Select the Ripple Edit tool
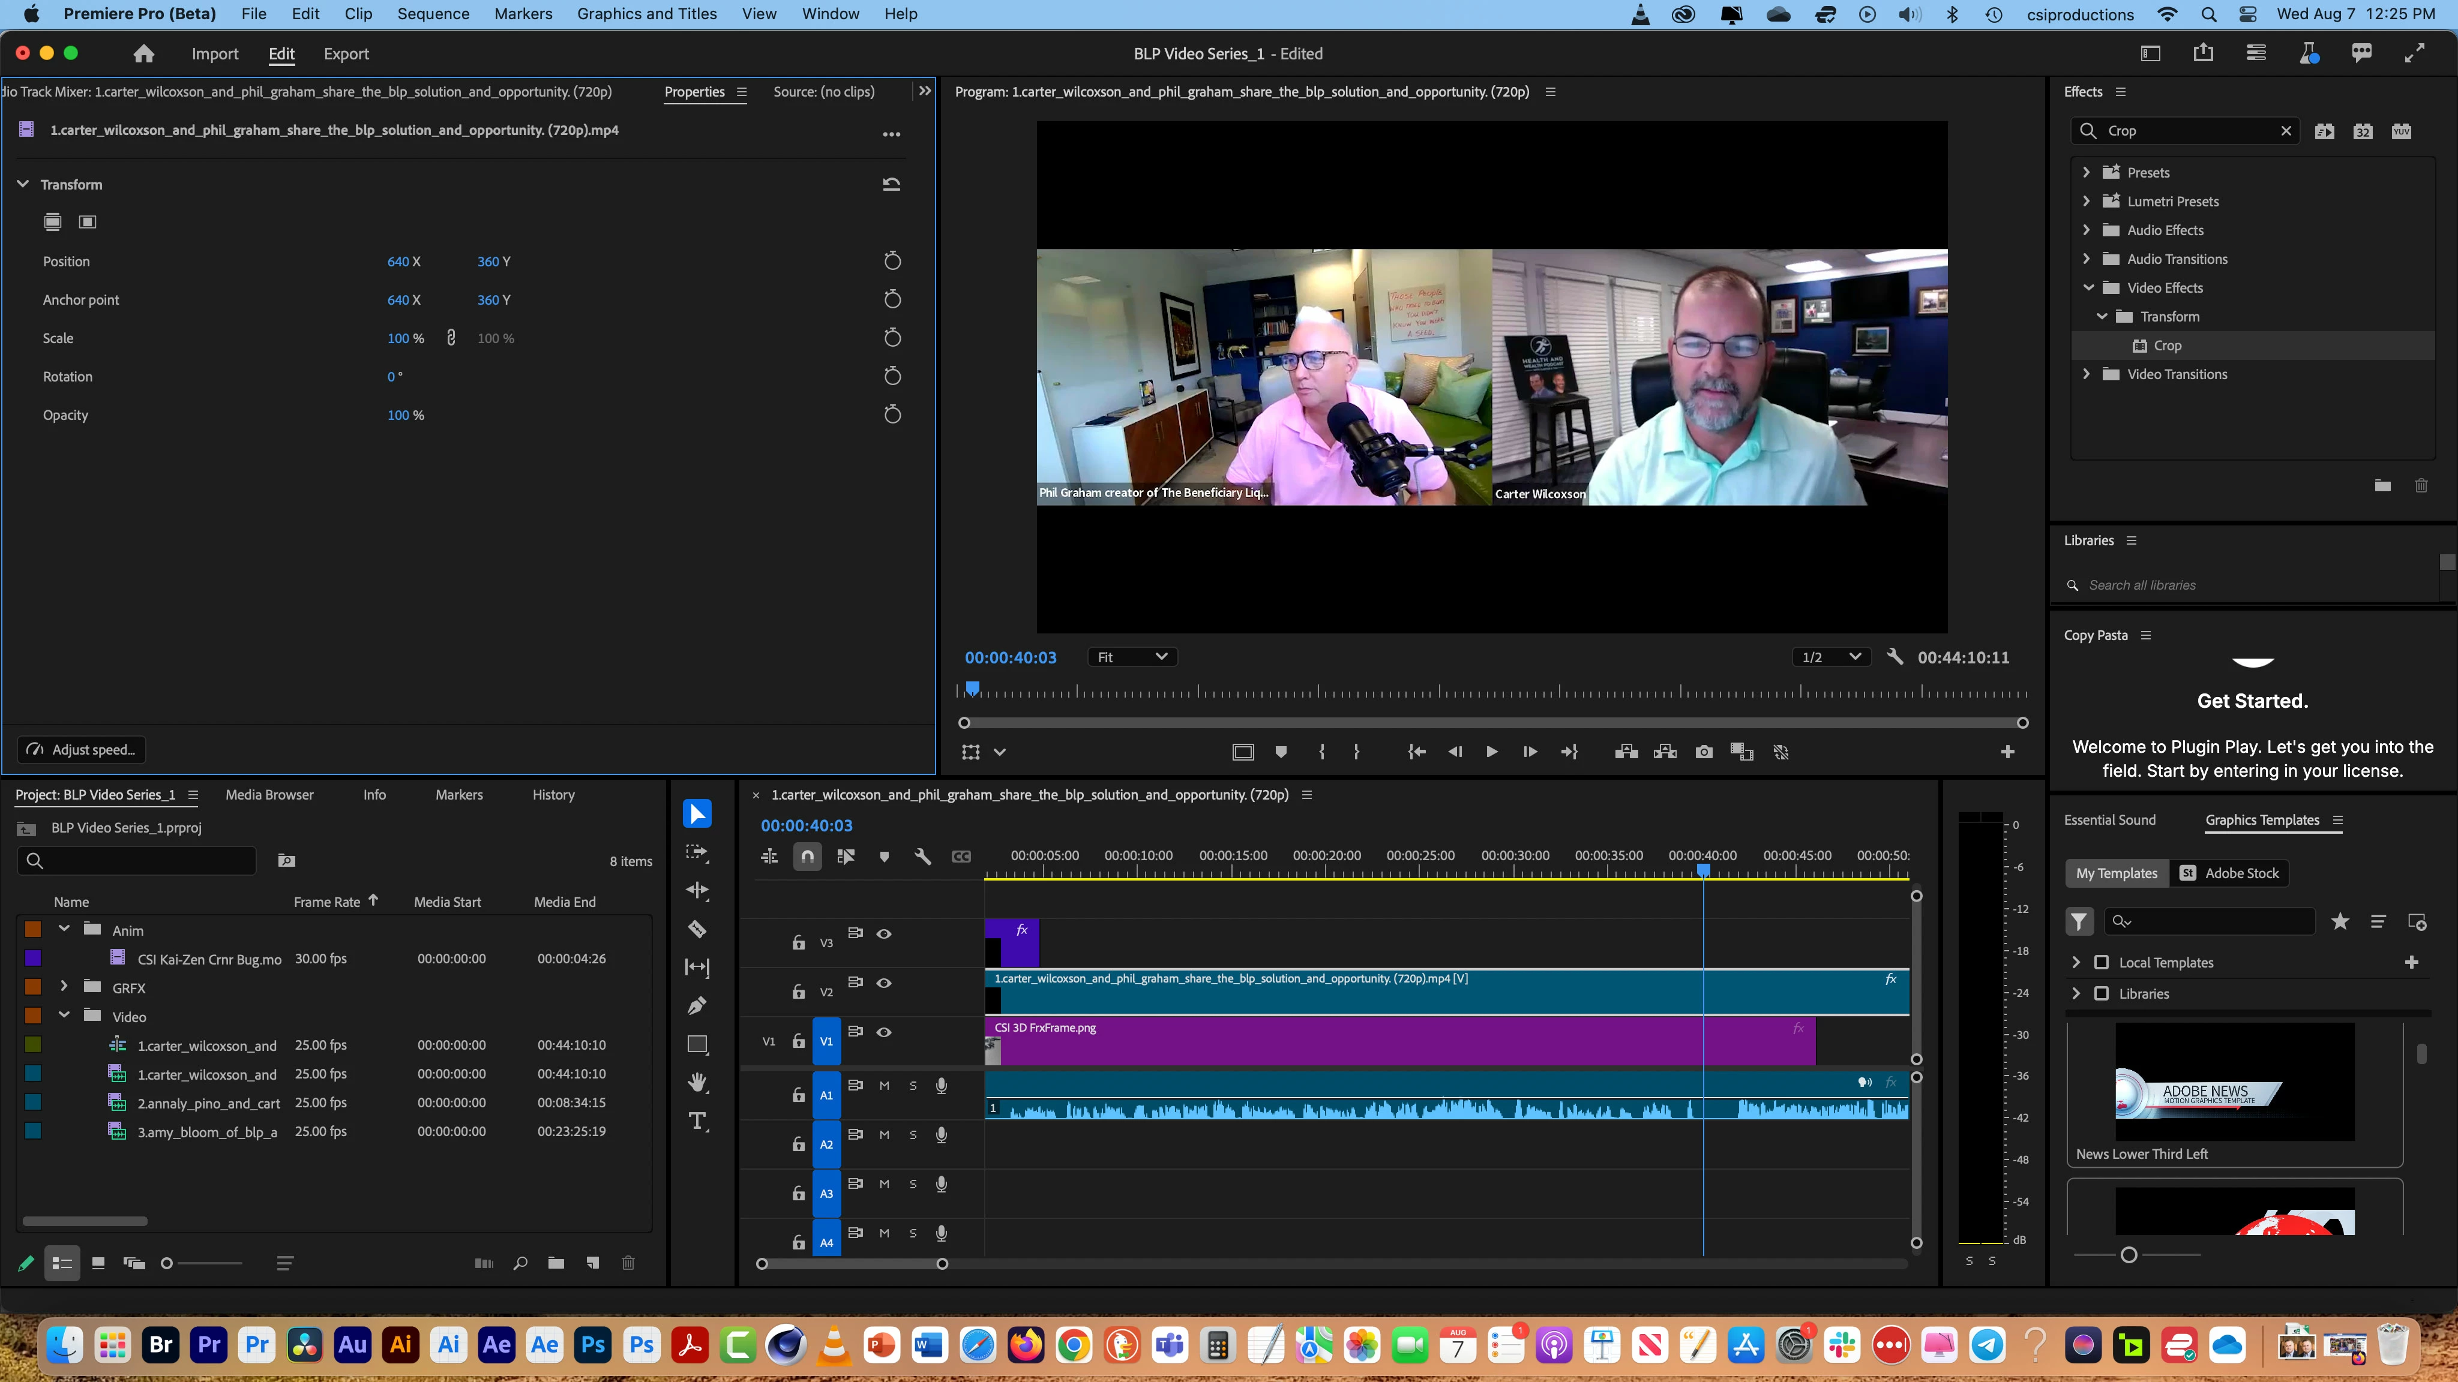The image size is (2458, 1382). [697, 891]
